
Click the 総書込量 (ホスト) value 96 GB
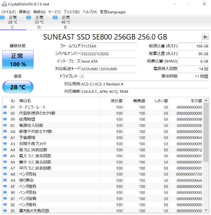coord(193,54)
